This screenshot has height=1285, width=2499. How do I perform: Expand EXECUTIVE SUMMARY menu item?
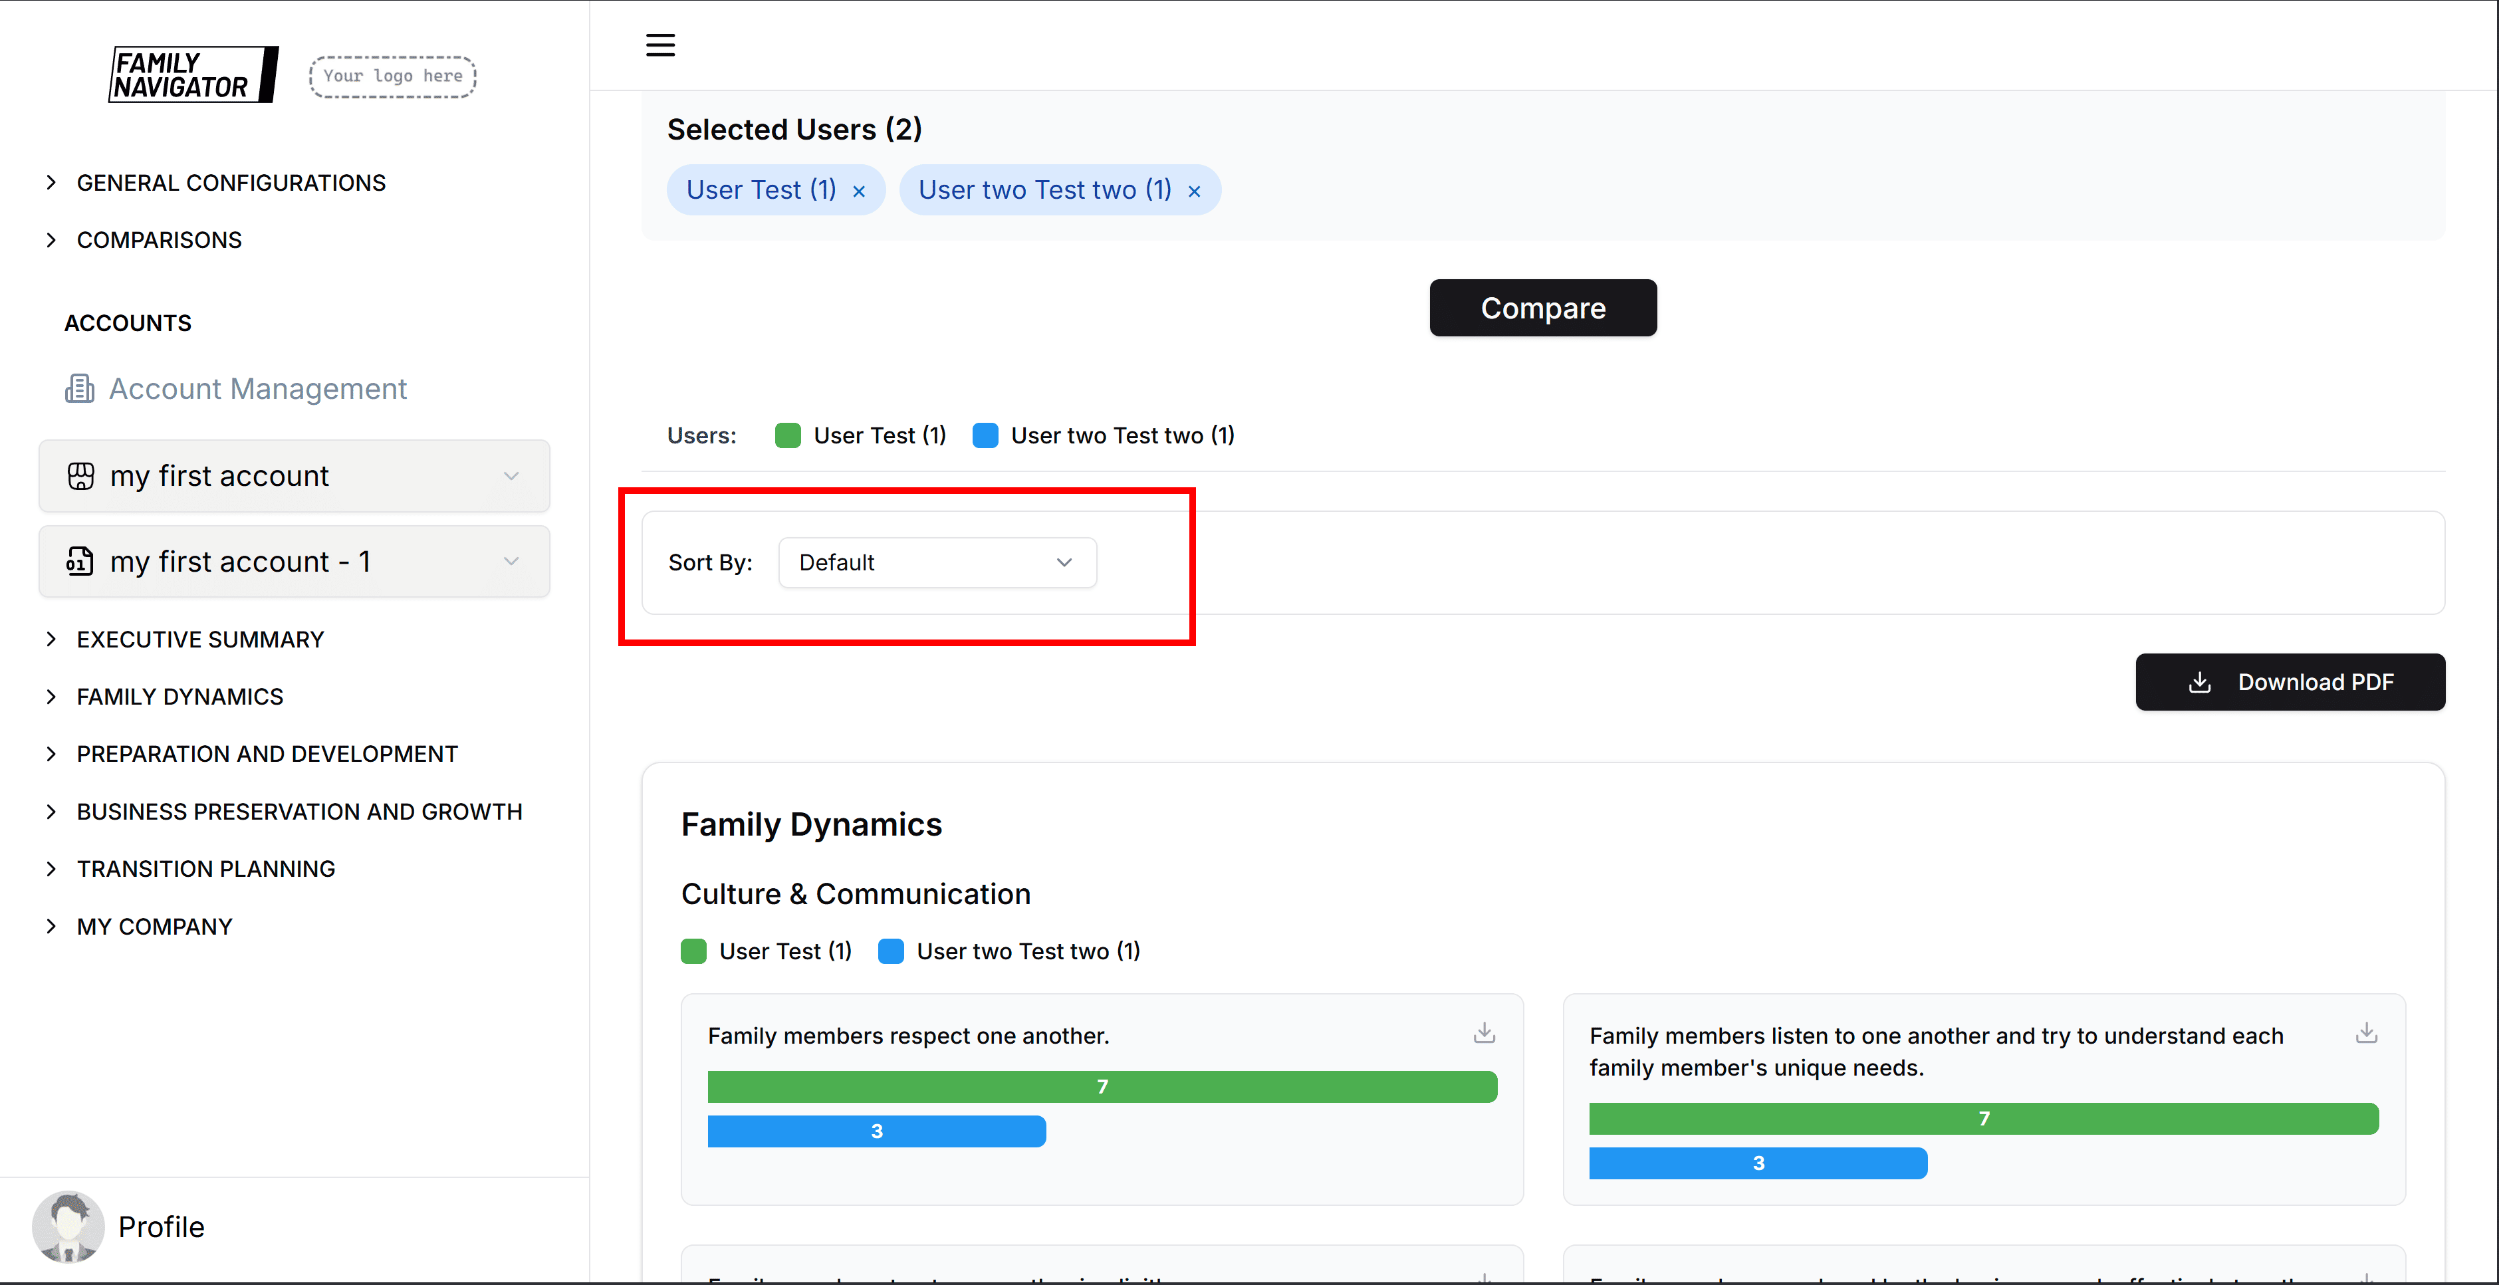[x=200, y=639]
